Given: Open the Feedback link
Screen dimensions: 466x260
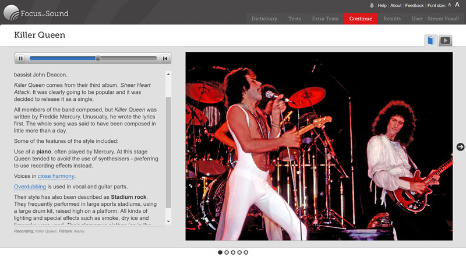Looking at the screenshot, I should pos(414,5).
